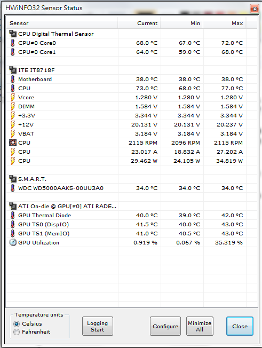Viewport: 262px width, 348px height.
Task: Click the CPU power value 29.462 W
Action: pyautogui.click(x=144, y=161)
